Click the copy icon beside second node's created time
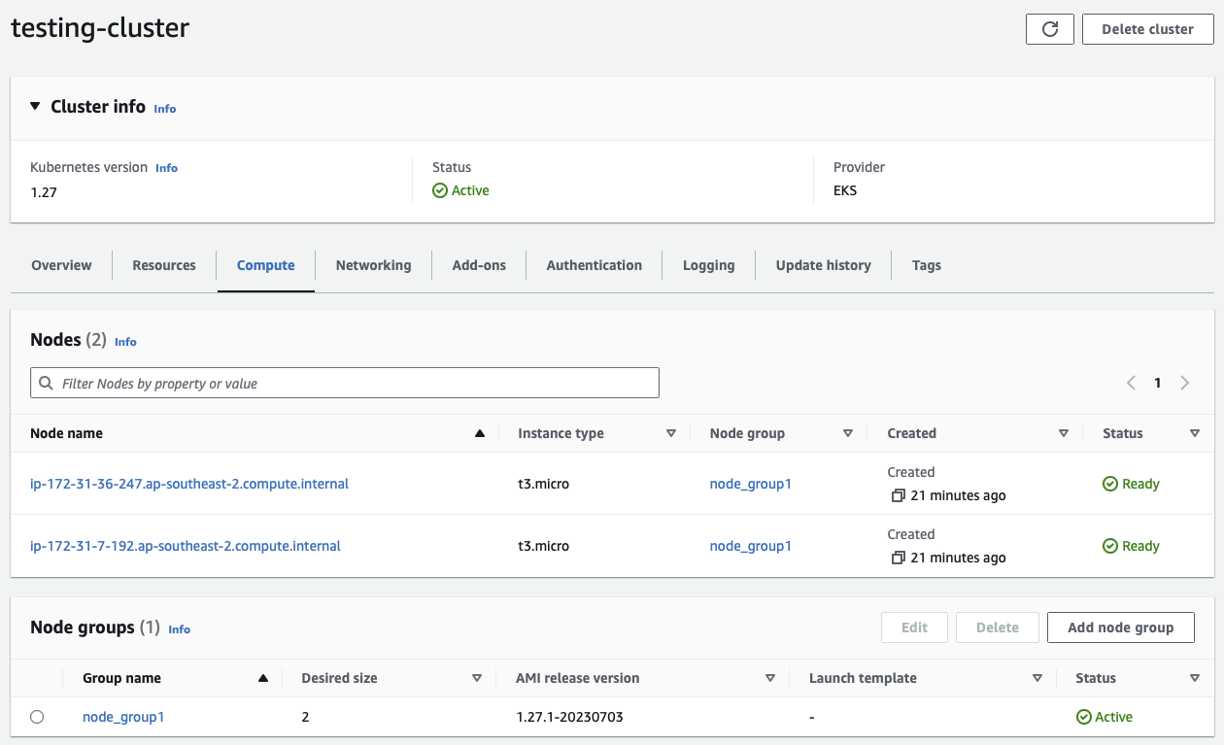 [898, 559]
